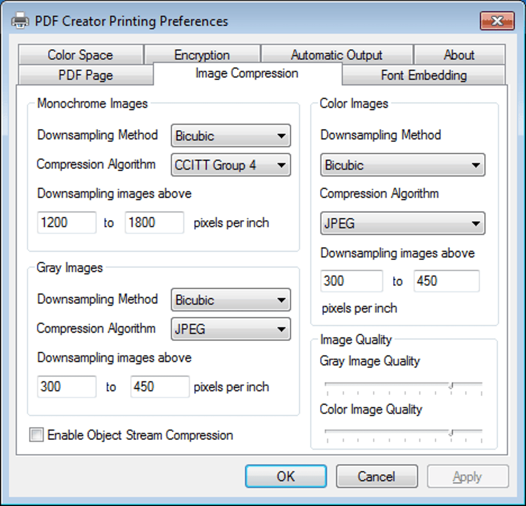The height and width of the screenshot is (506, 526).
Task: Click the Color Image Quality slider
Action: (451, 432)
